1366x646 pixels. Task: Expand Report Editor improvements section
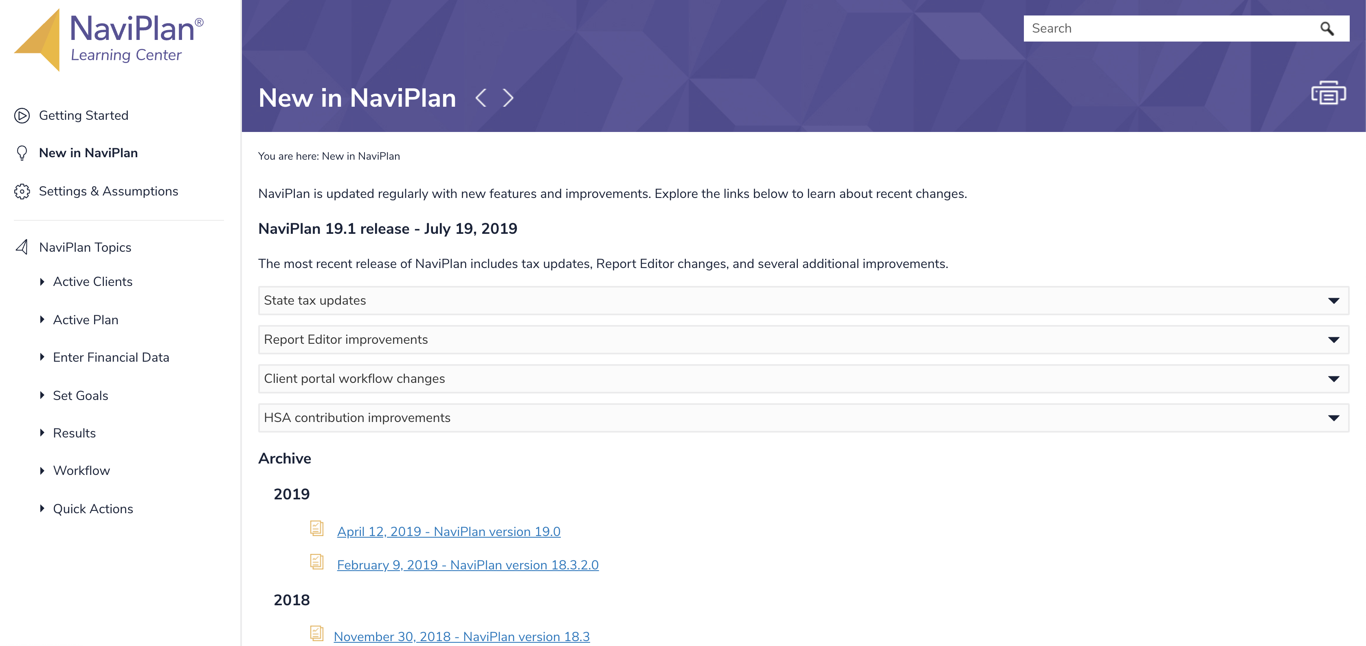(x=804, y=340)
